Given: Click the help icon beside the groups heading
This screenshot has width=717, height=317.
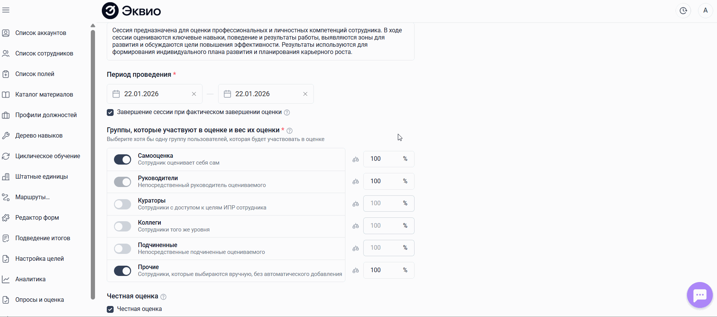Looking at the screenshot, I should coord(290,131).
